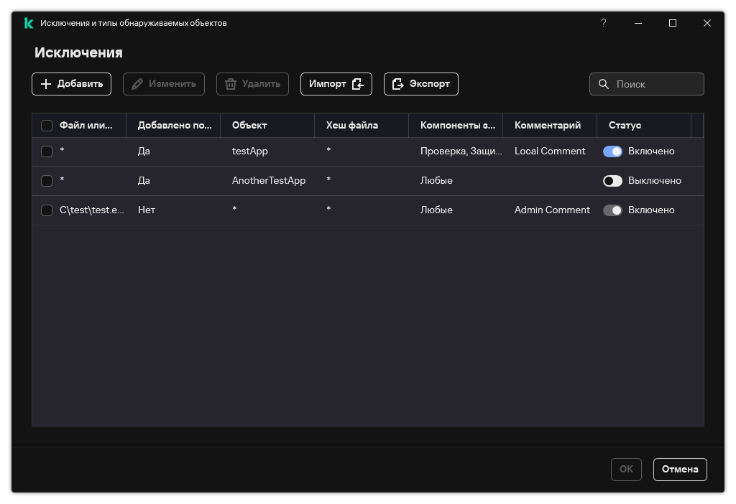736x504 pixels.
Task: Click the Kaspersky logo icon in title bar
Action: point(28,23)
